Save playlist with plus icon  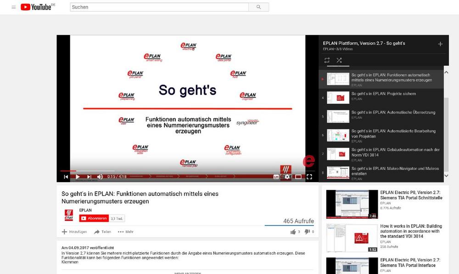pyautogui.click(x=440, y=44)
